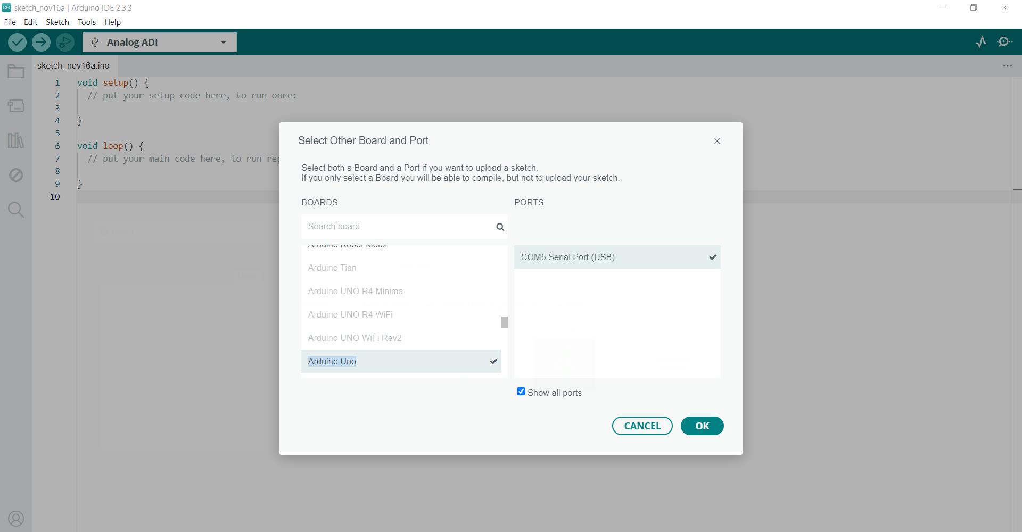1022x532 pixels.
Task: Start Debugging with the debug icon
Action: pyautogui.click(x=65, y=42)
